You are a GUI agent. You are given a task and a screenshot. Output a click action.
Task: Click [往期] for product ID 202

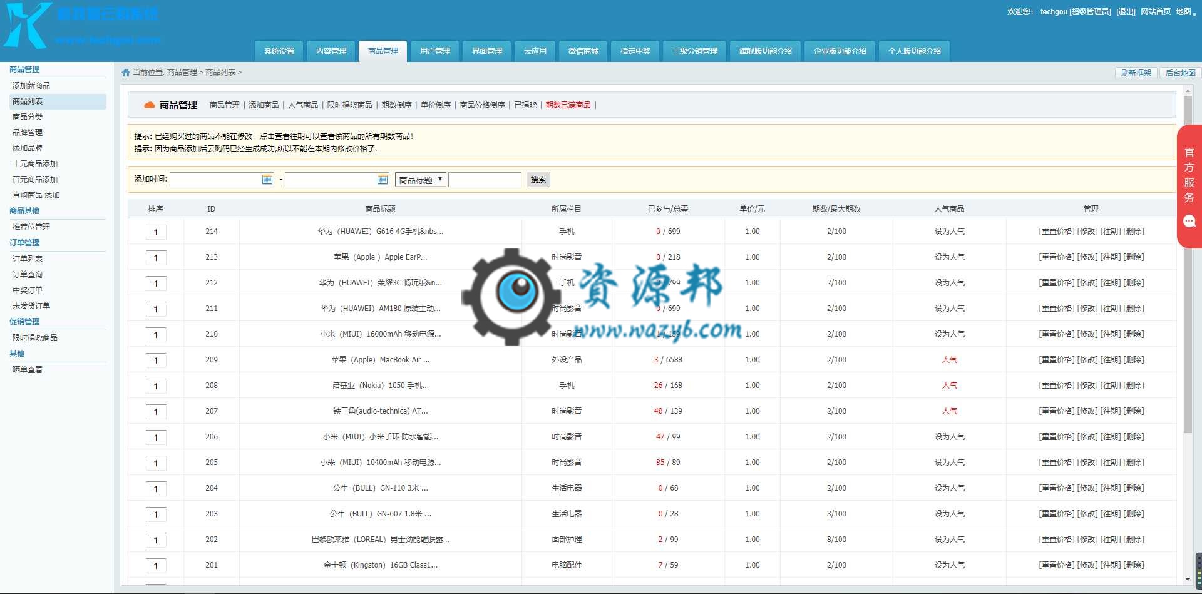(x=1111, y=540)
